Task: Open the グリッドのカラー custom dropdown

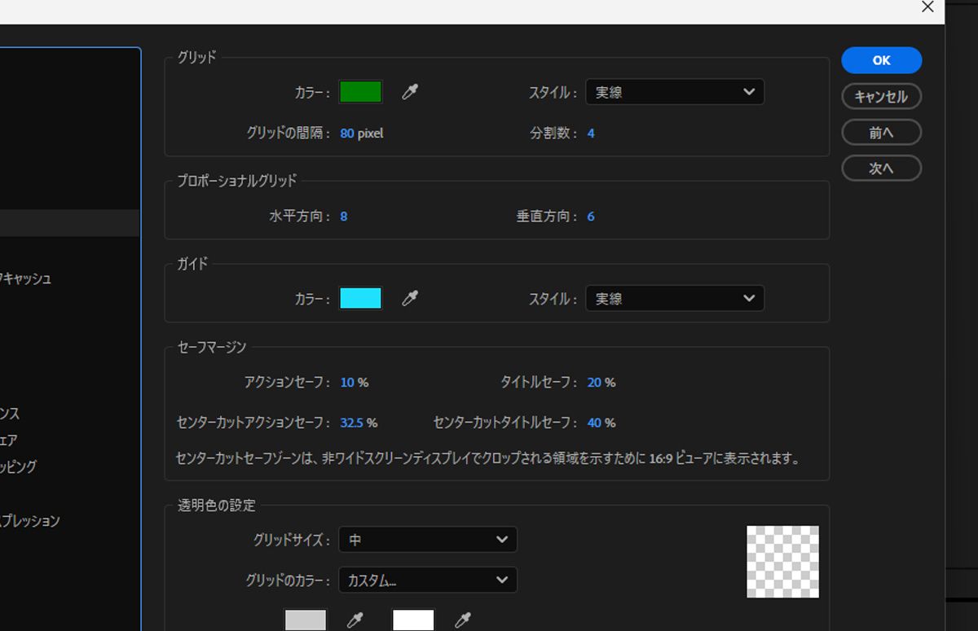Action: pyautogui.click(x=428, y=580)
